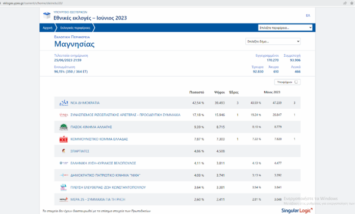This screenshot has width=355, height=214.
Task: Click the ΝΙΚΗ party logo
Action: (x=64, y=175)
